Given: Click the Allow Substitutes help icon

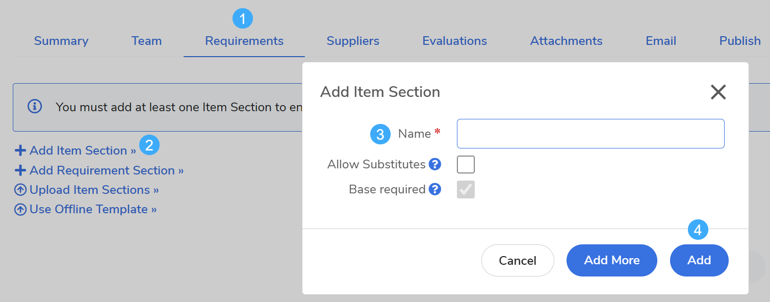Looking at the screenshot, I should (434, 164).
